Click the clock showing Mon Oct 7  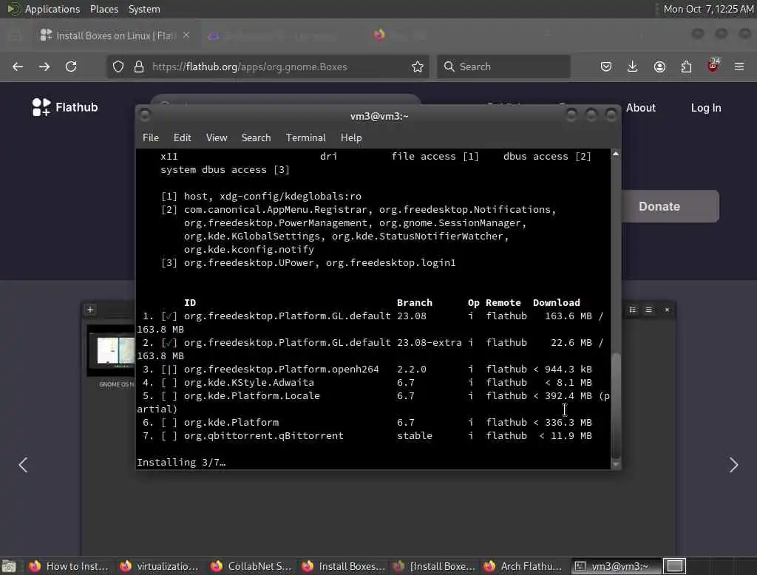coord(708,9)
